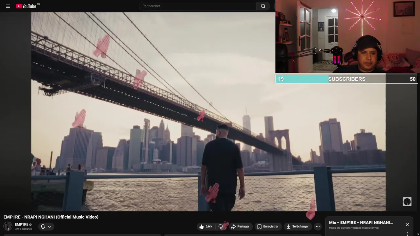Click the video title EMP1RE - NRAPI NGHANI
This screenshot has width=420, height=236.
pos(51,217)
